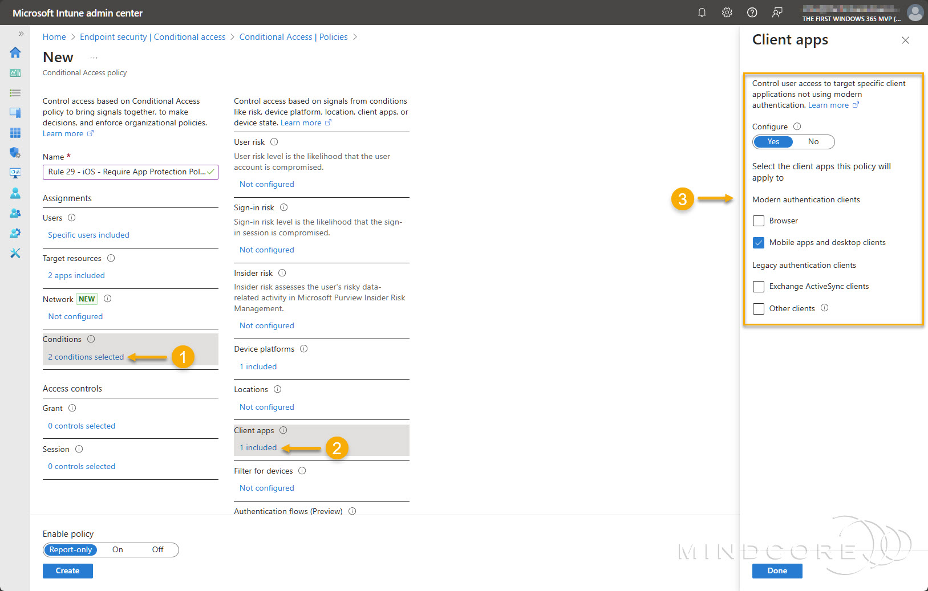Set Configure toggle to Yes

click(773, 142)
